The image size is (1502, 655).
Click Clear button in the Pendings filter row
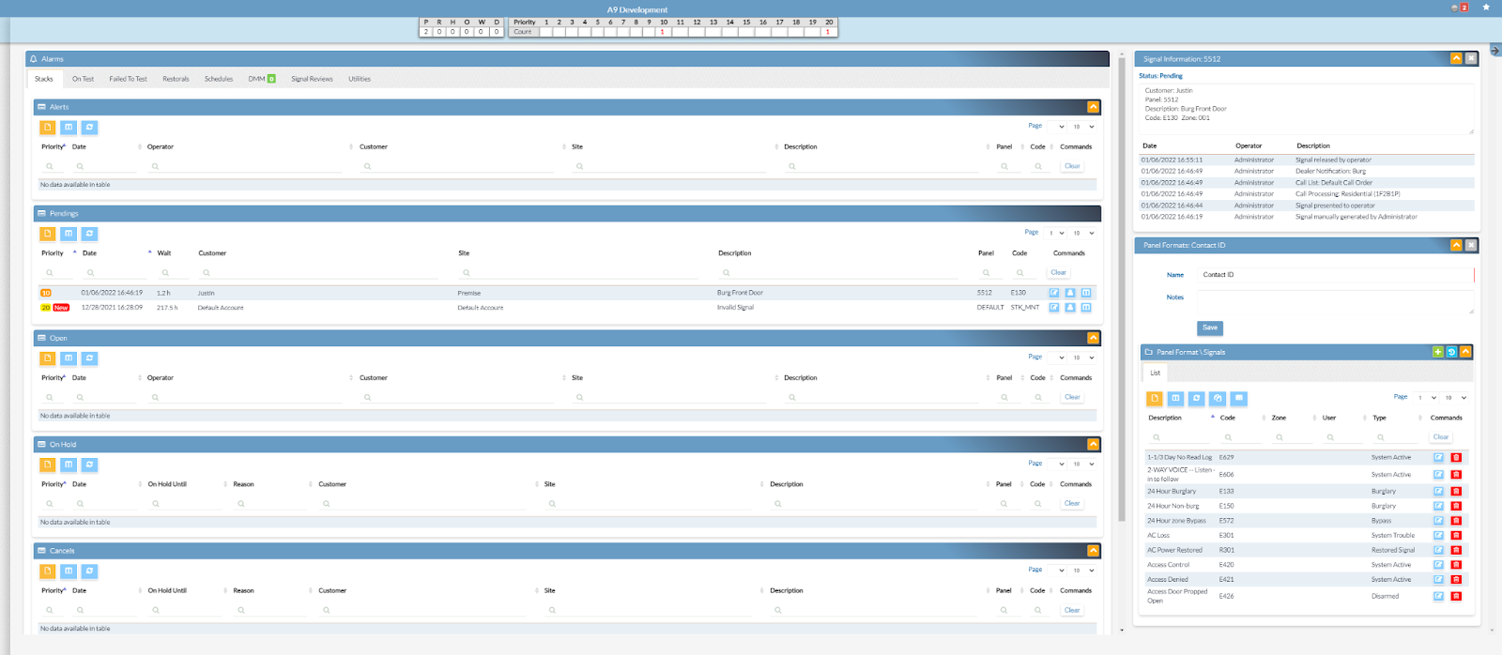1058,273
